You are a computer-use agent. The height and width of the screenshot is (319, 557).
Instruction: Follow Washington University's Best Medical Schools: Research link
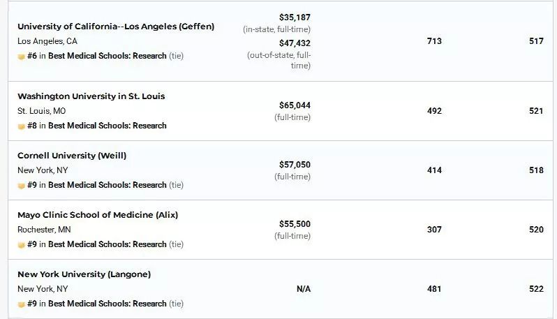tap(107, 126)
